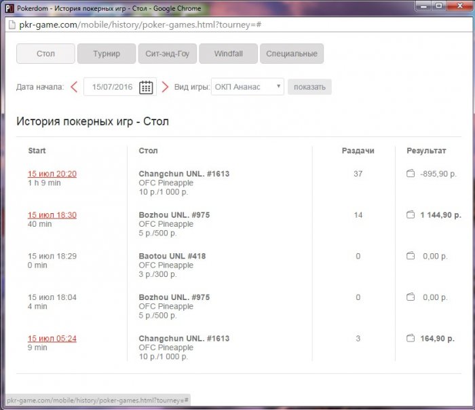This screenshot has height=410, width=475.
Task: Click hands count 14
Action: tap(358, 215)
